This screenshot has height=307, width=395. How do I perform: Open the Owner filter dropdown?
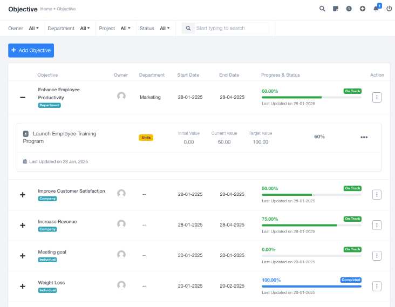coord(33,28)
